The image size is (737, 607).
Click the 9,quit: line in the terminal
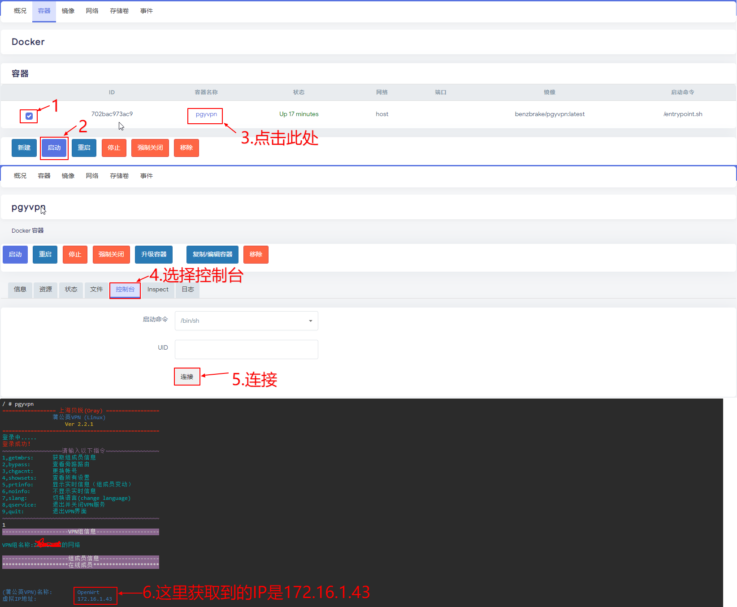pyautogui.click(x=44, y=512)
